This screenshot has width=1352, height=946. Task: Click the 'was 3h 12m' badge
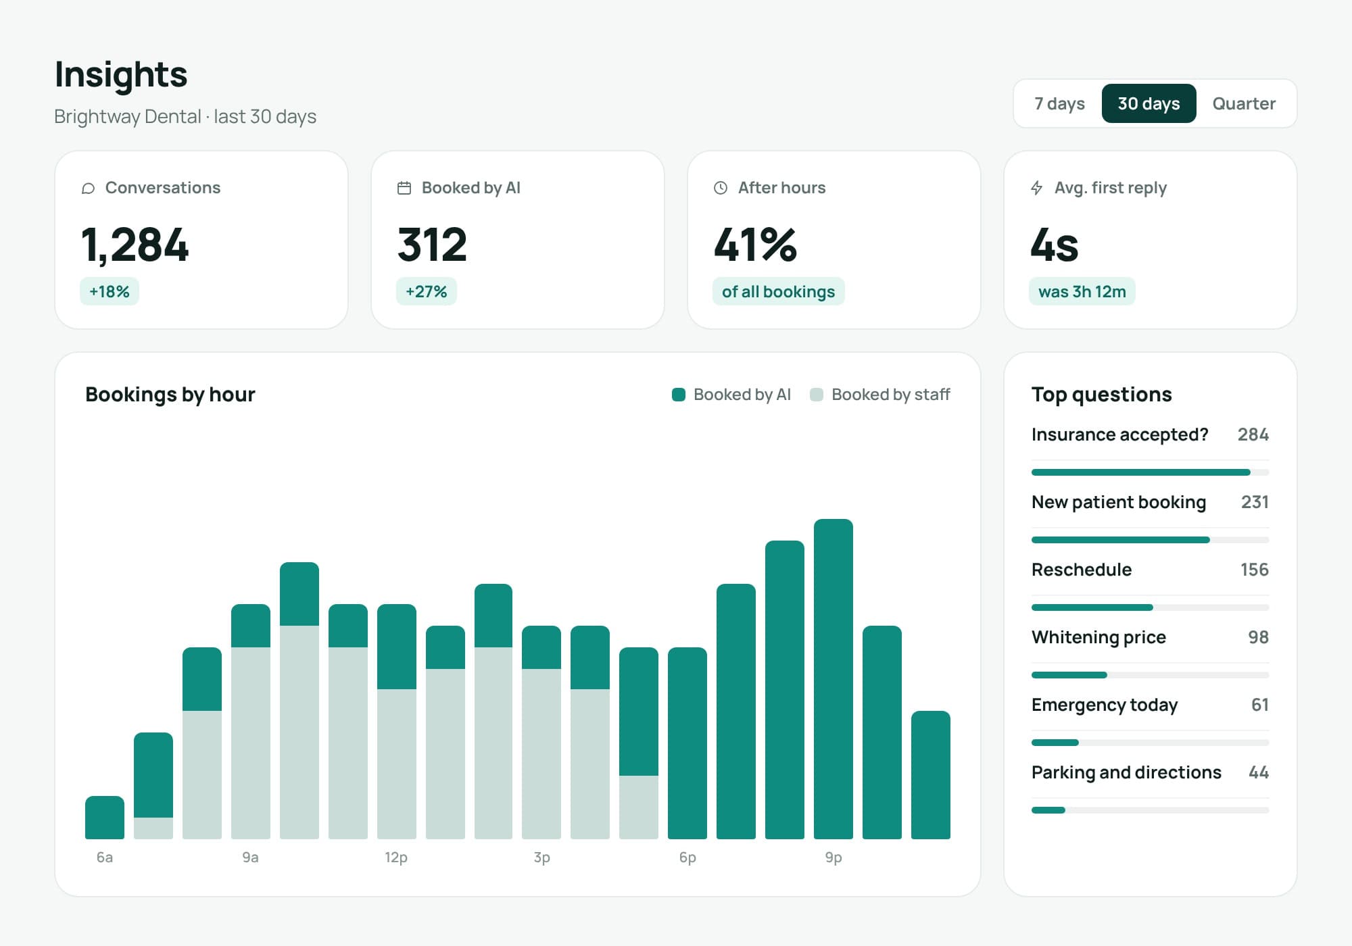tap(1082, 291)
